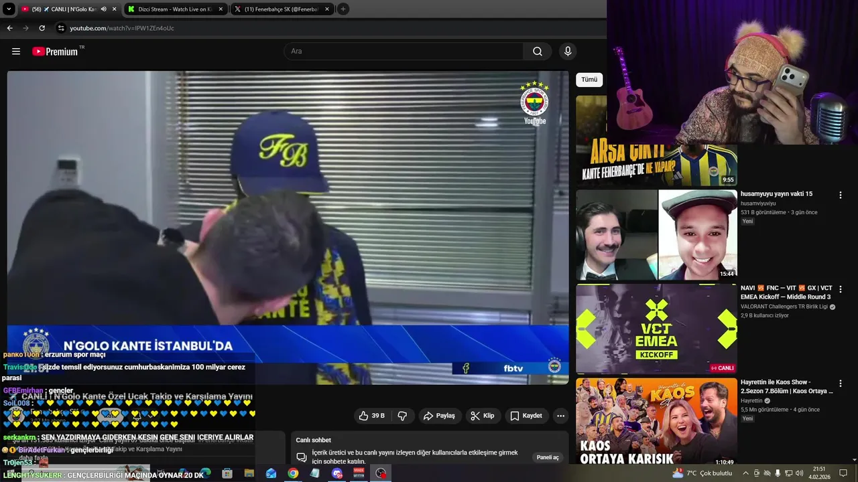Create a clip with the Klip button
The height and width of the screenshot is (482, 858).
click(x=483, y=416)
